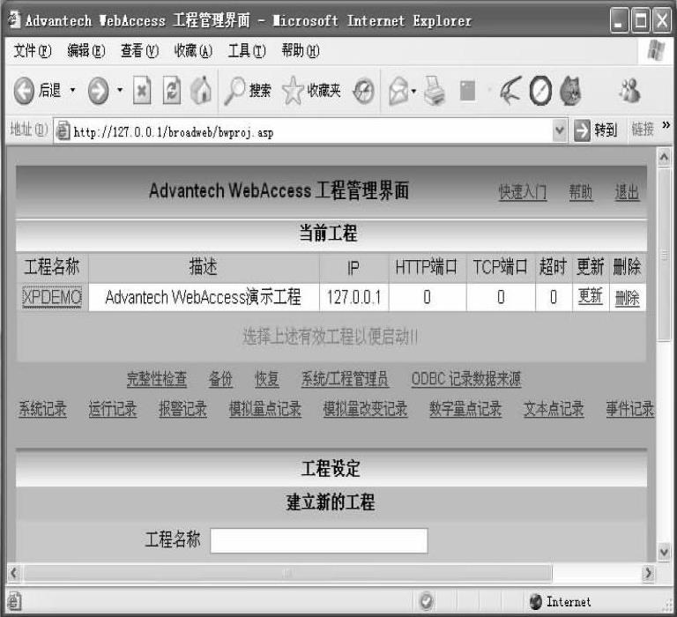Click the page icon in address bar
This screenshot has height=617, width=677.
click(63, 131)
